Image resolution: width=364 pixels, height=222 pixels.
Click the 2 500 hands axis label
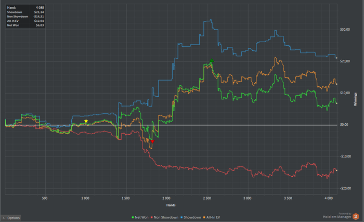coord(207,198)
